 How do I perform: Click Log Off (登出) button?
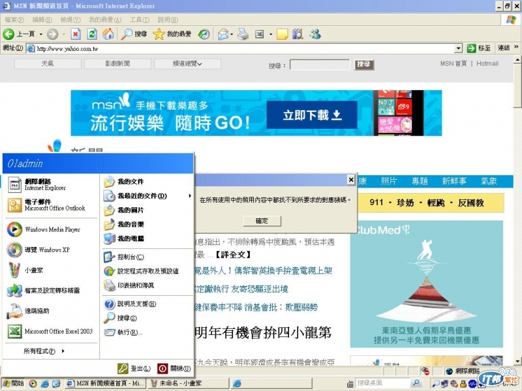[134, 368]
